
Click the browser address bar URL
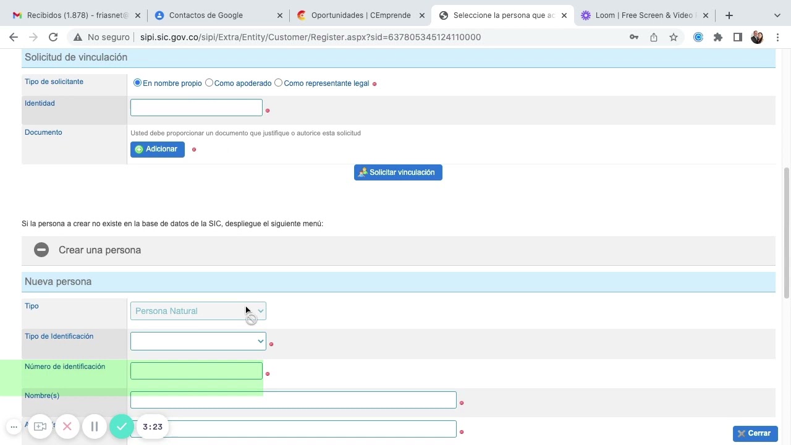point(310,37)
